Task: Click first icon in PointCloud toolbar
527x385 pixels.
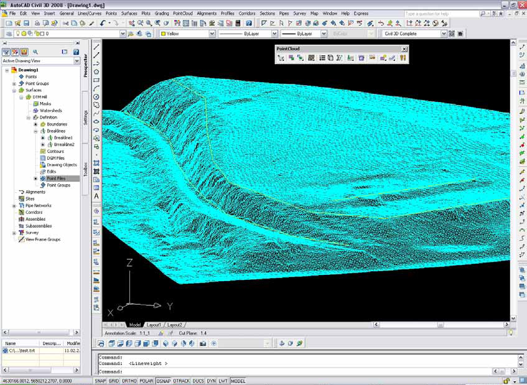Action: [281, 58]
